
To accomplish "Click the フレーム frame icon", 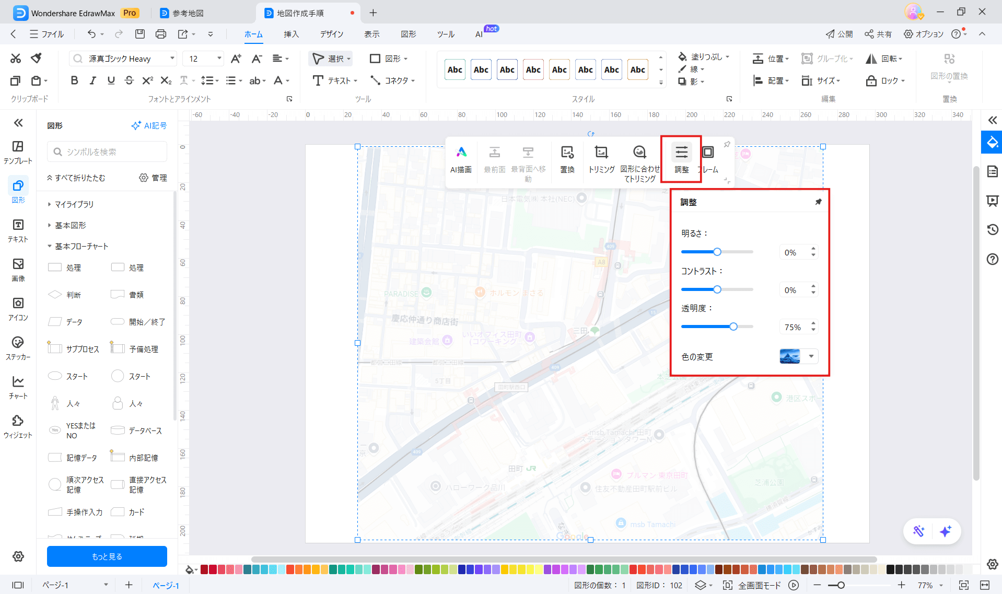I will (708, 153).
